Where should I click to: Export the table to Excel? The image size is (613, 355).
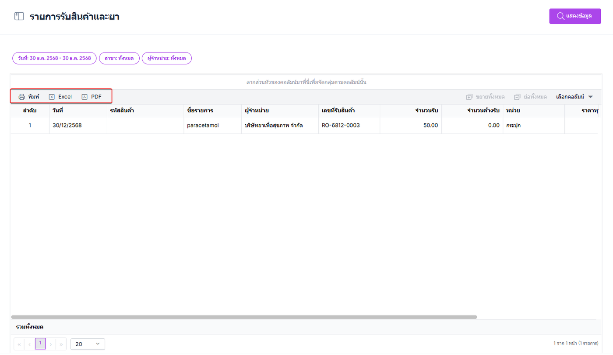(60, 97)
